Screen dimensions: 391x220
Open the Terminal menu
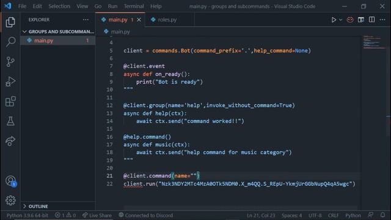[134, 6]
